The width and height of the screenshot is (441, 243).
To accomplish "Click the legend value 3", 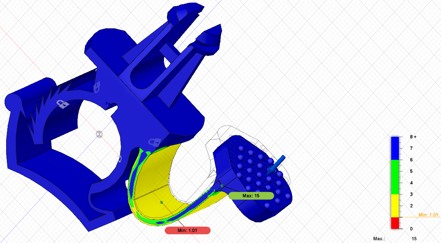I will pos(411,194).
